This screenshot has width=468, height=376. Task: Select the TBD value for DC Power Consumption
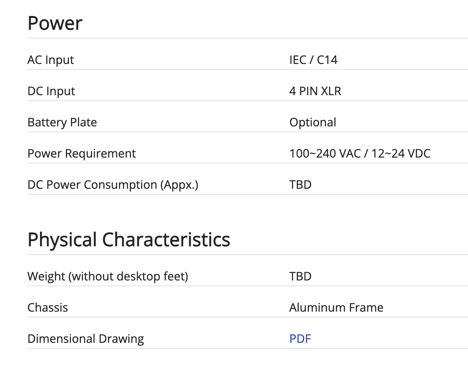coord(300,185)
